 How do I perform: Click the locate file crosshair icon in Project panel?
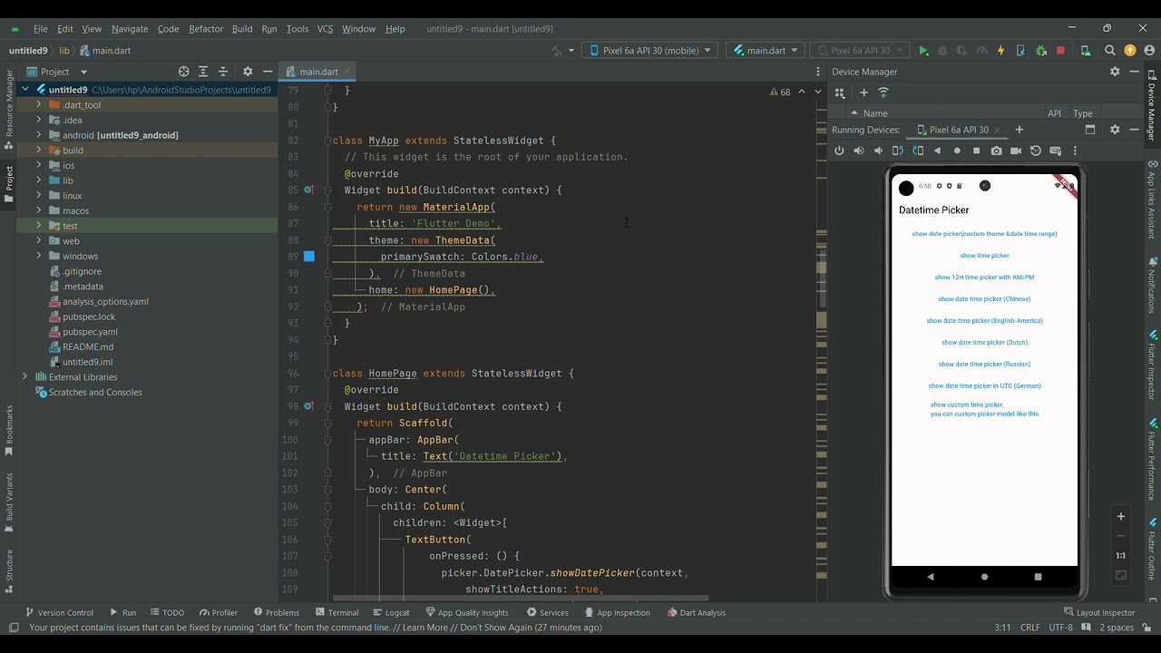(183, 72)
